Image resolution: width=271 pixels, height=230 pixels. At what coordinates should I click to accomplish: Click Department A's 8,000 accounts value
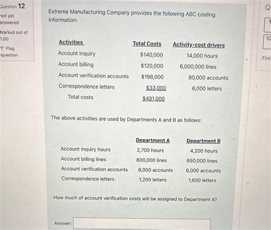[x=156, y=170]
